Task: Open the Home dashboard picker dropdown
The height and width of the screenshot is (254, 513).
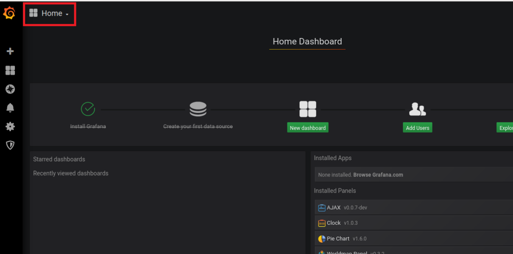Action: 49,14
